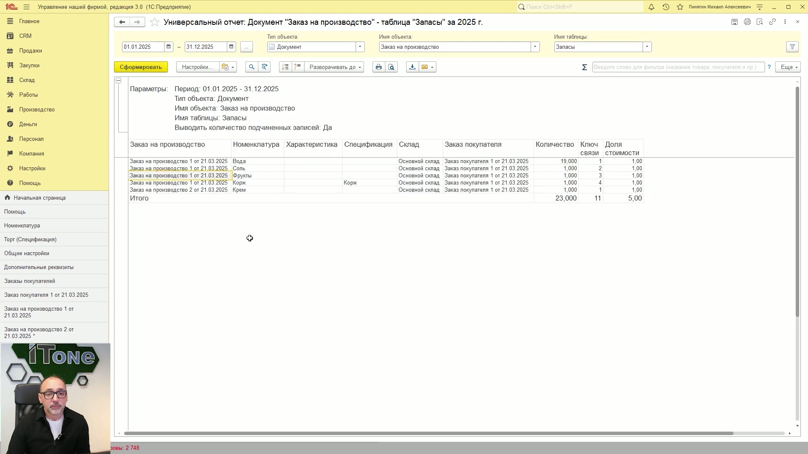This screenshot has height=454, width=808.
Task: Click the main hamburger menu icon
Action: coord(27,7)
